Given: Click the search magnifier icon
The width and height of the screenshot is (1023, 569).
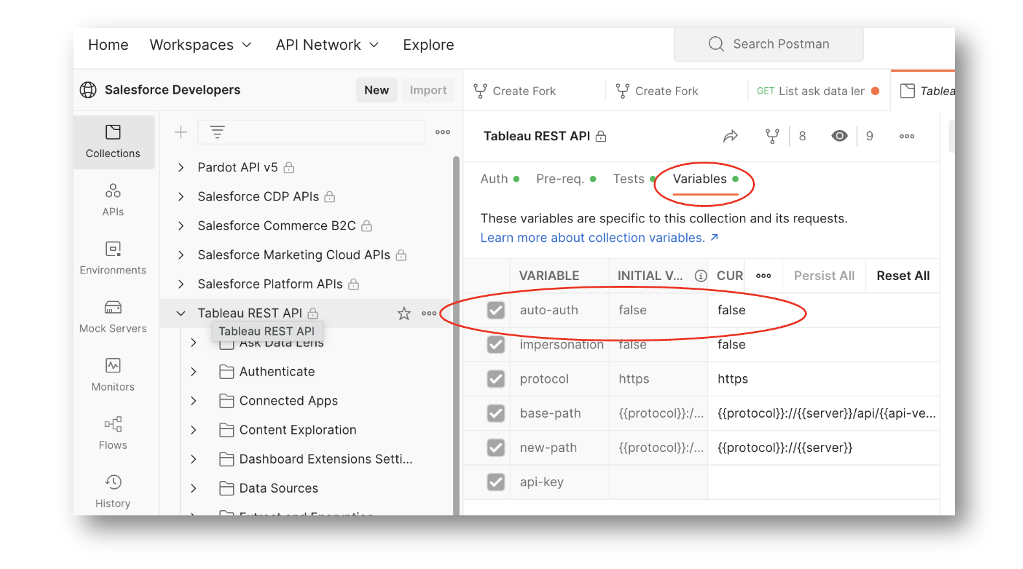Looking at the screenshot, I should [716, 44].
